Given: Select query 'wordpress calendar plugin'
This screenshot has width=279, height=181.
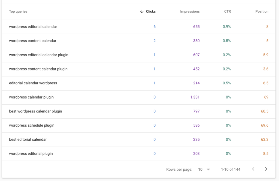Looking at the screenshot, I should (x=31, y=97).
